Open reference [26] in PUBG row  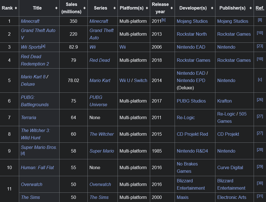(x=260, y=99)
